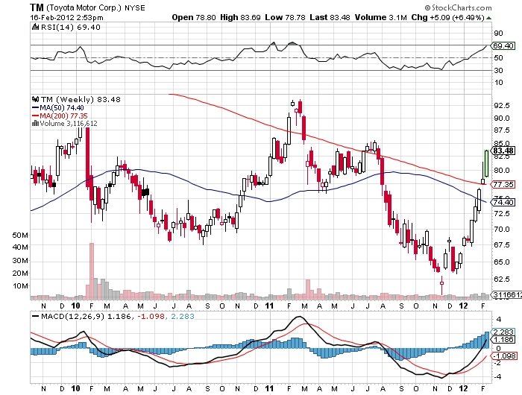Click the 83.48 last price tag on axis

tap(503, 151)
